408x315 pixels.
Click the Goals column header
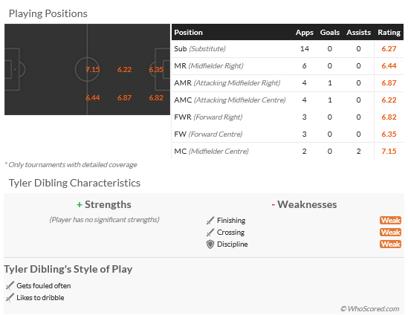330,32
